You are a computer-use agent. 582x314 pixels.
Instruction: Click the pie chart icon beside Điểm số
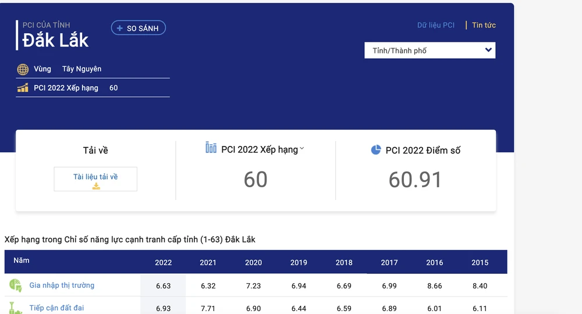point(376,149)
